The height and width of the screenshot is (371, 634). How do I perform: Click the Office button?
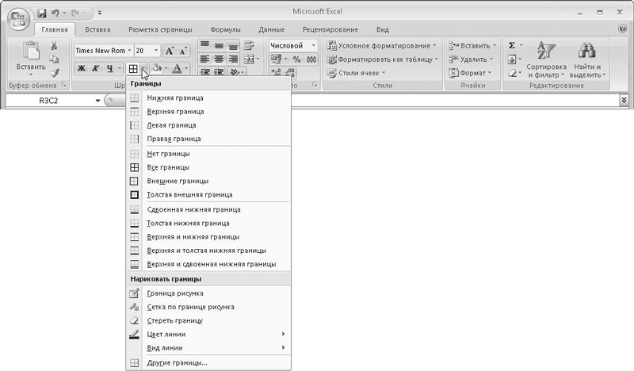[x=16, y=17]
